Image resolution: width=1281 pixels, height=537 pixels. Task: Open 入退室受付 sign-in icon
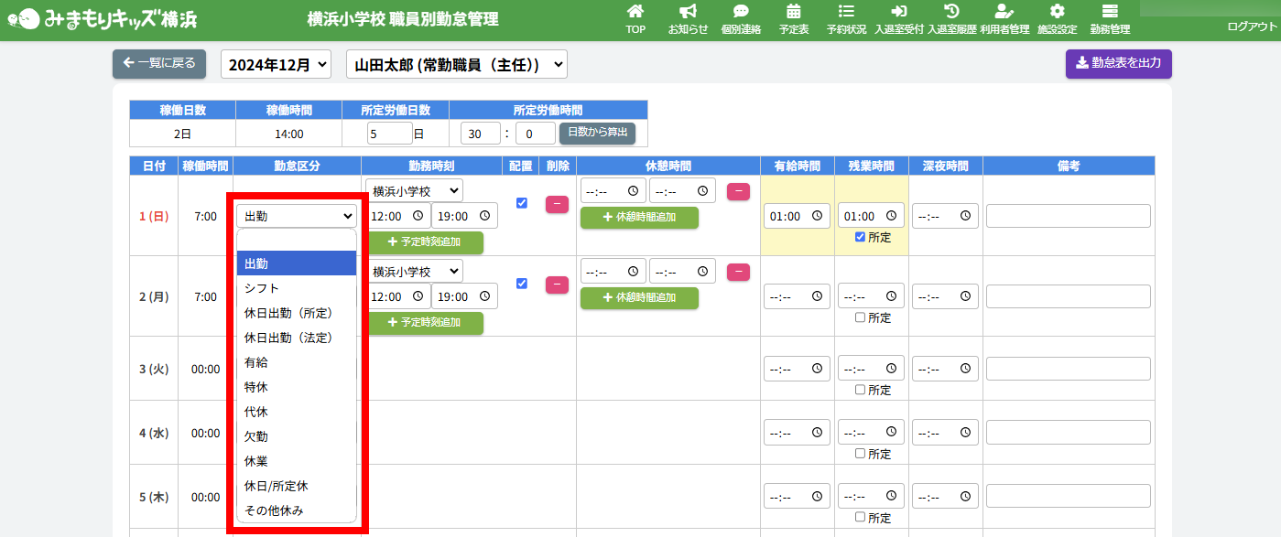[898, 13]
